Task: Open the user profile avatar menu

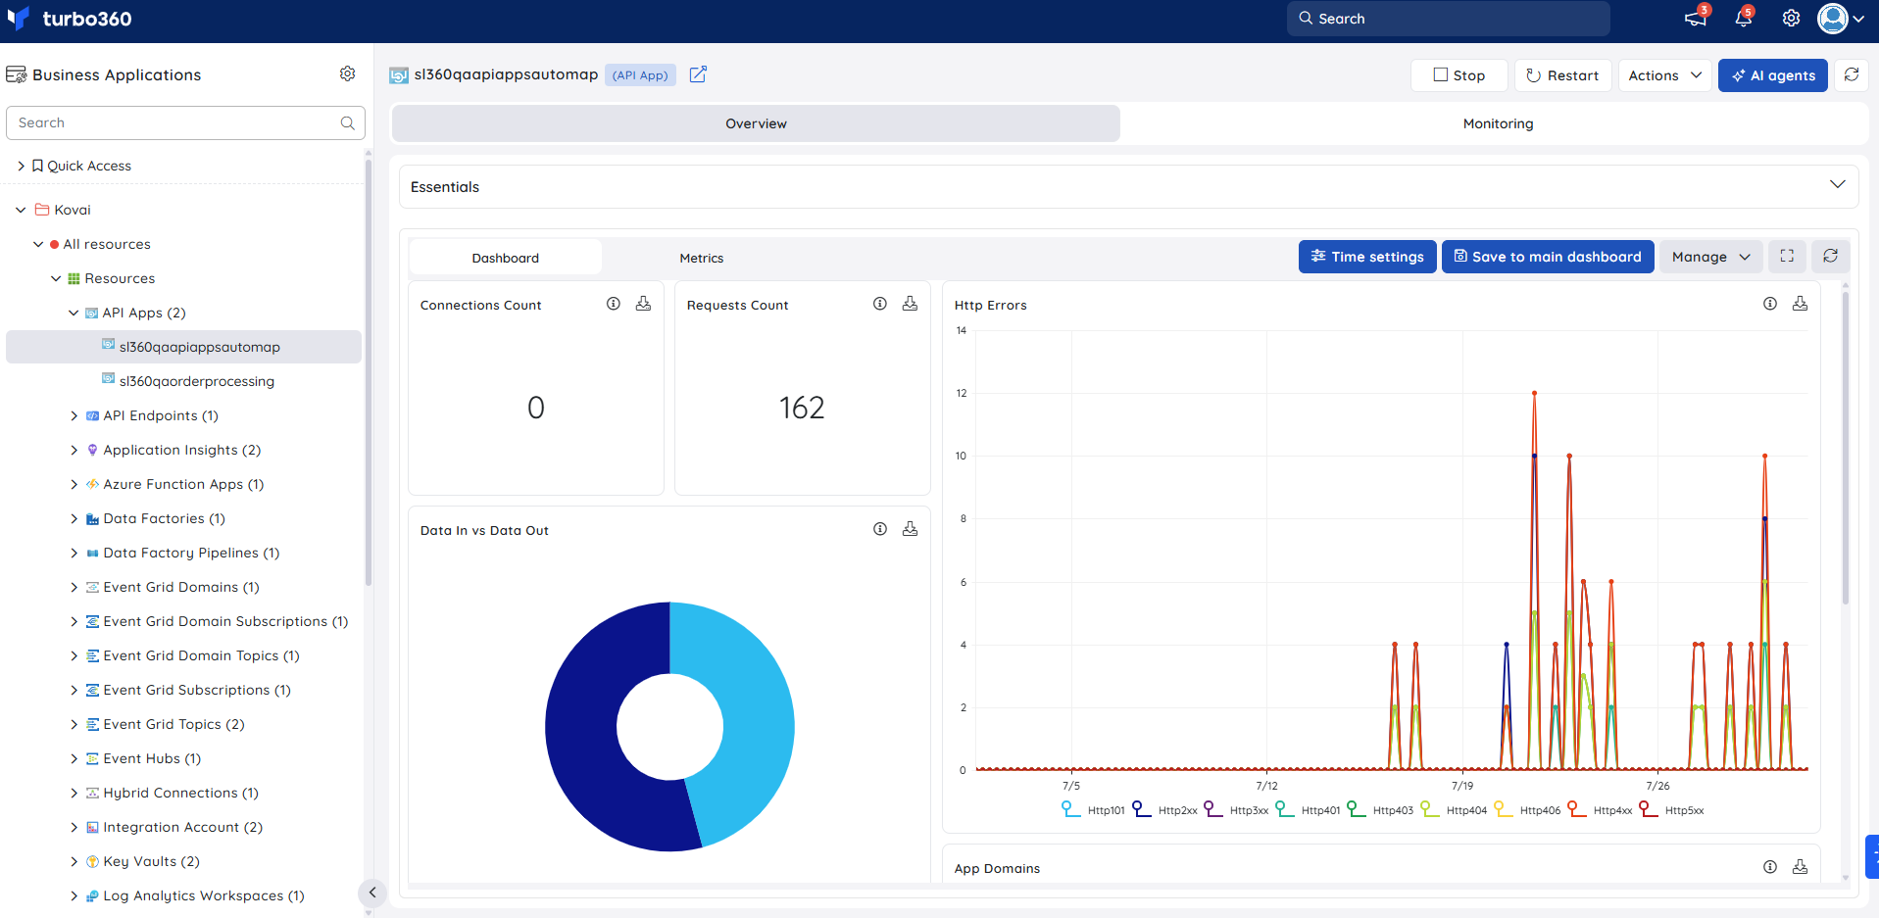Action: click(x=1840, y=19)
